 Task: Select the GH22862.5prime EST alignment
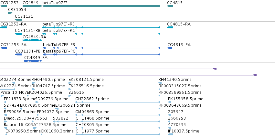[x=118, y=102]
